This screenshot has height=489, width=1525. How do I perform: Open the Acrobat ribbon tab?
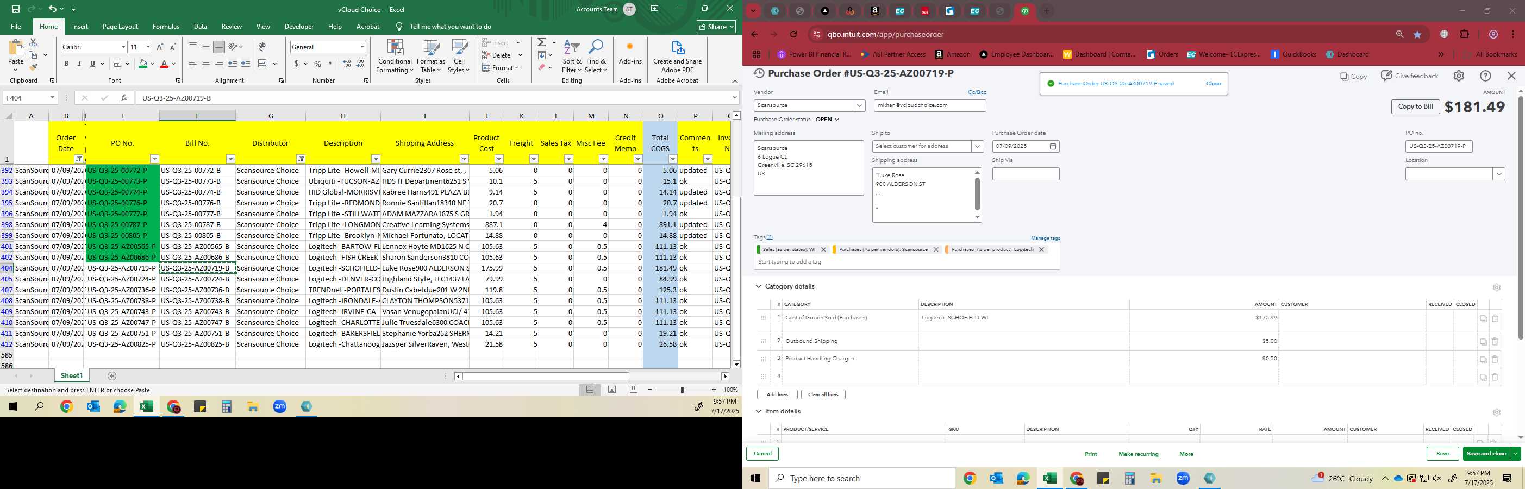pos(367,27)
